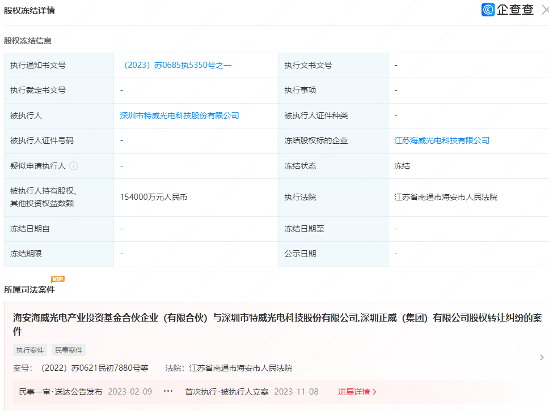Viewport: 549px width, 411px height.
Task: Click the 冻结日期至 label cell
Action: 333,229
